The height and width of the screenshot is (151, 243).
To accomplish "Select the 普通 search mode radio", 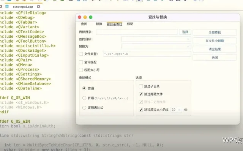I will pos(84,88).
